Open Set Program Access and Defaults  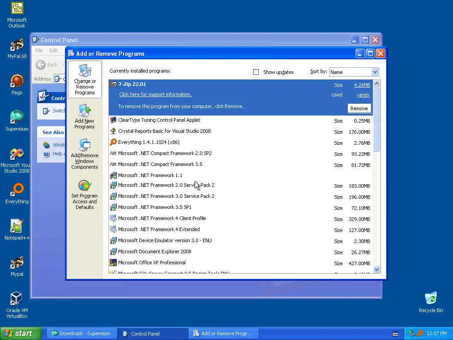(84, 195)
